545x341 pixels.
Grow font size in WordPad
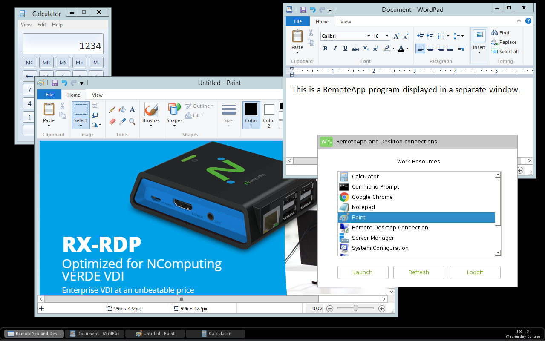pos(397,36)
